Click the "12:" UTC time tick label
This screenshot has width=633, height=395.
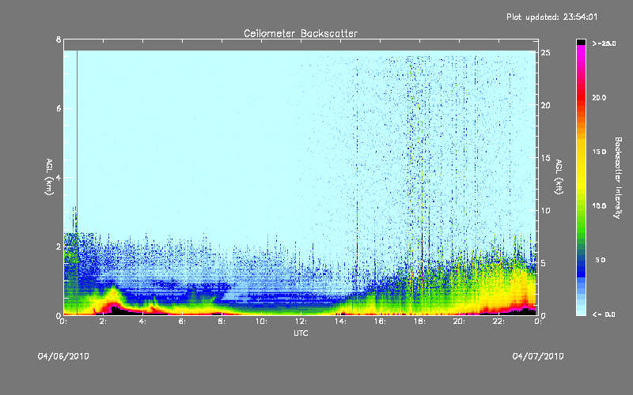coord(301,322)
